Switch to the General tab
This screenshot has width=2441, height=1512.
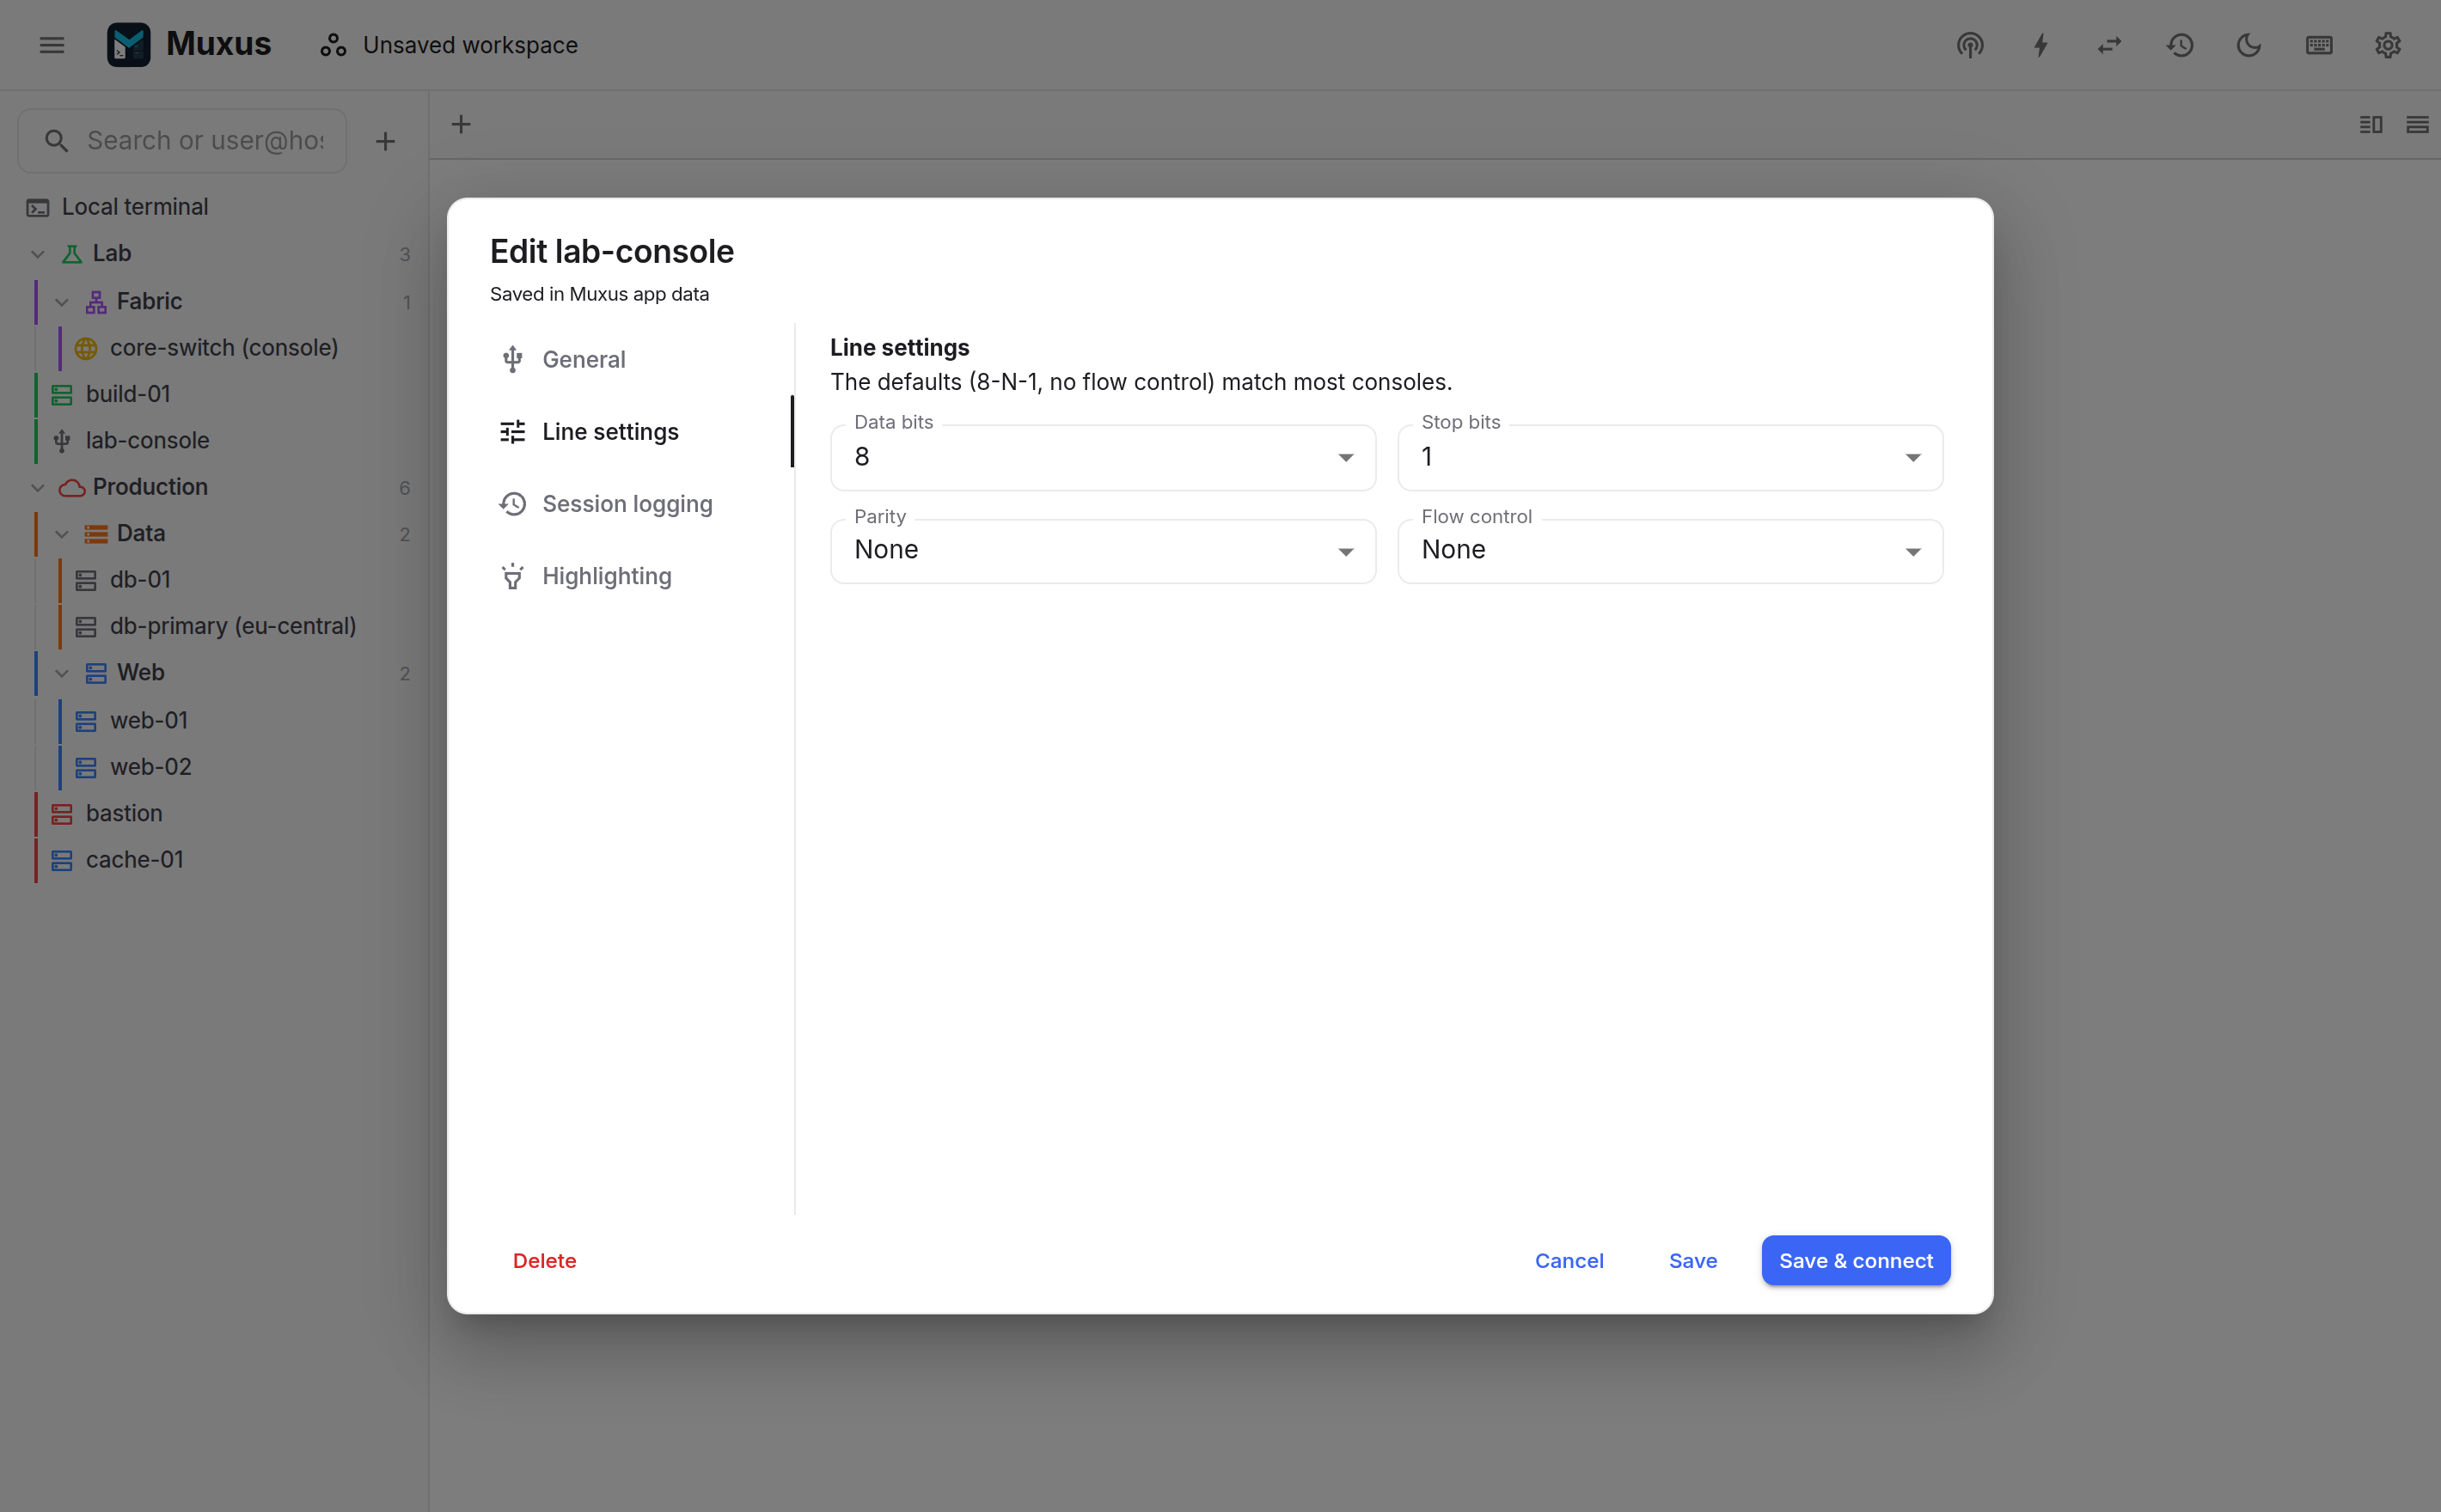point(640,360)
